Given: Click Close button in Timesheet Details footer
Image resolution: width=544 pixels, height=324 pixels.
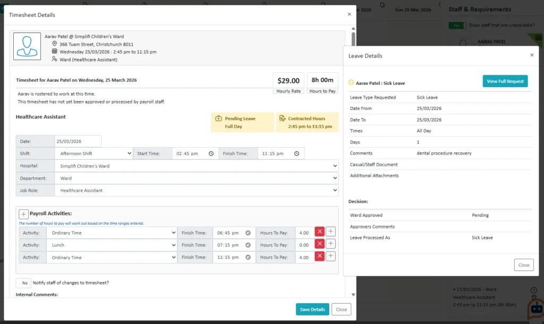Looking at the screenshot, I should click(x=342, y=309).
